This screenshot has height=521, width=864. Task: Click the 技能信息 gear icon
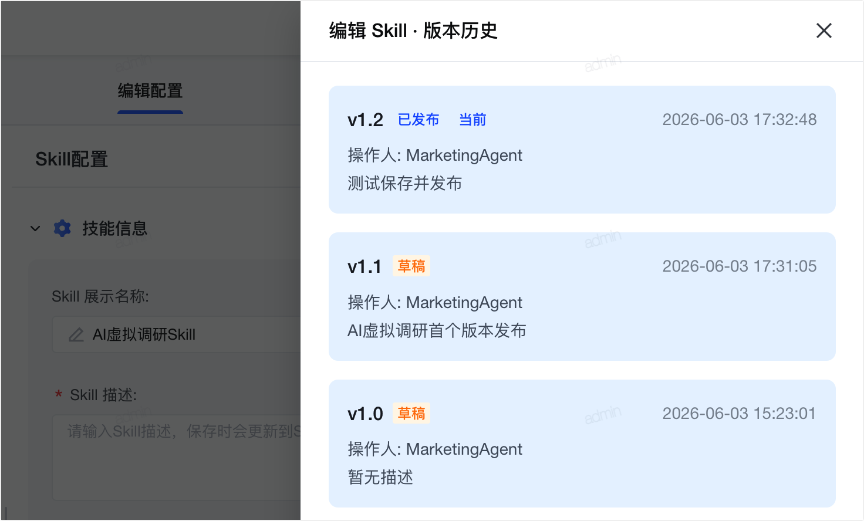[x=62, y=228]
